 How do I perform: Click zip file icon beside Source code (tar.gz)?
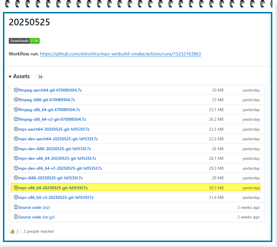16,217
